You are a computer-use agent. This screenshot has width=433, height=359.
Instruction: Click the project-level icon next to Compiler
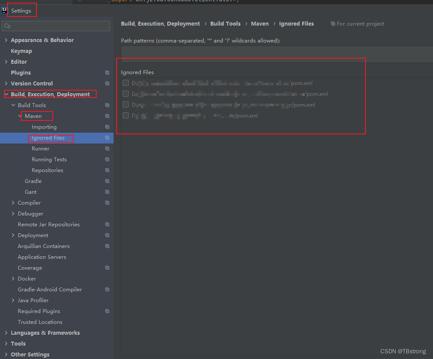point(107,203)
